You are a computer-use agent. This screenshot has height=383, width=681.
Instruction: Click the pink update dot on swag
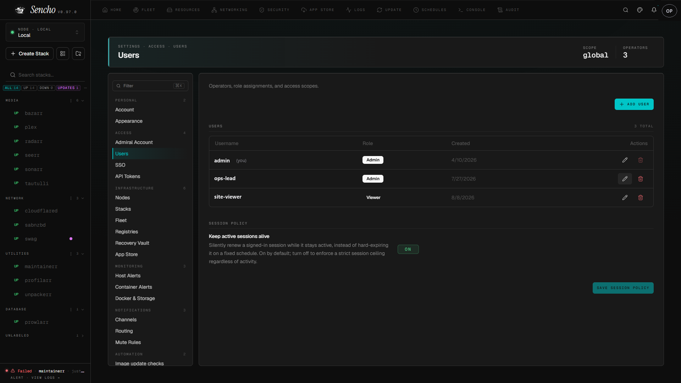tap(71, 239)
